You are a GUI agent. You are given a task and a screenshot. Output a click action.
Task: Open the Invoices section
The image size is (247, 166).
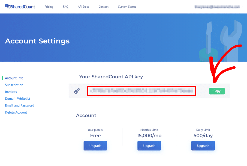11,92
